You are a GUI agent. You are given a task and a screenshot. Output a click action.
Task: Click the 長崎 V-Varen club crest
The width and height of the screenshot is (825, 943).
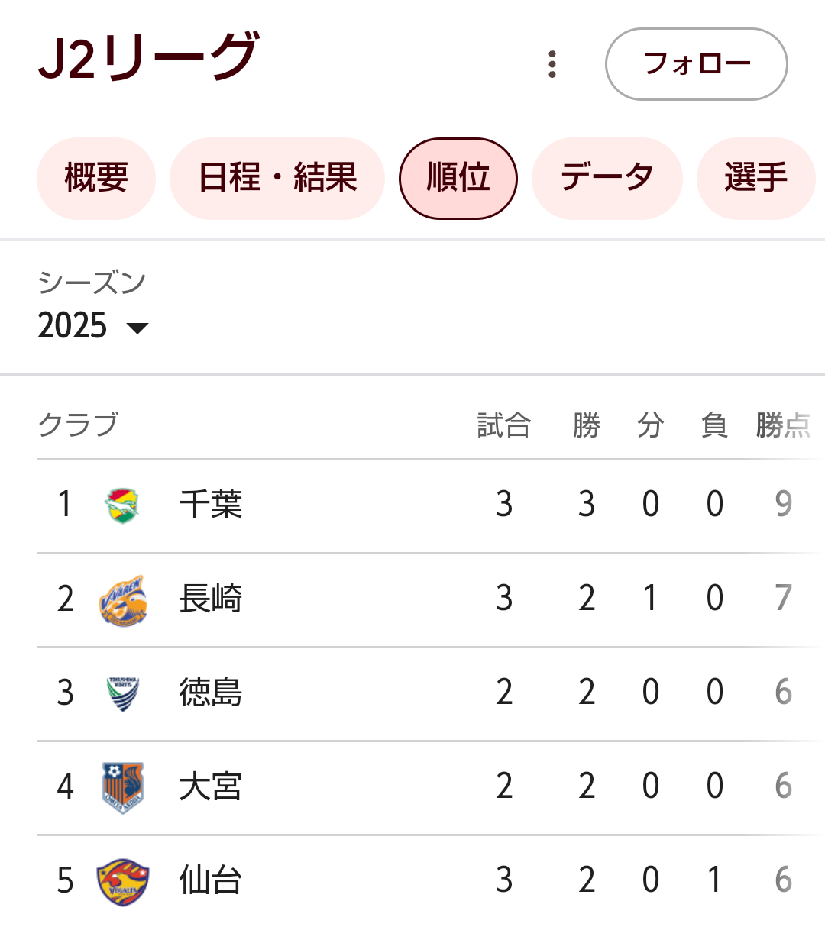tap(122, 600)
